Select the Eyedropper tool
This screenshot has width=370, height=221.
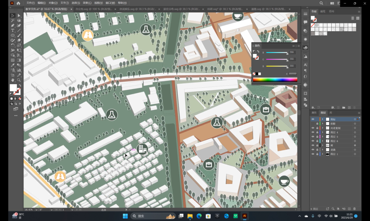(13, 65)
